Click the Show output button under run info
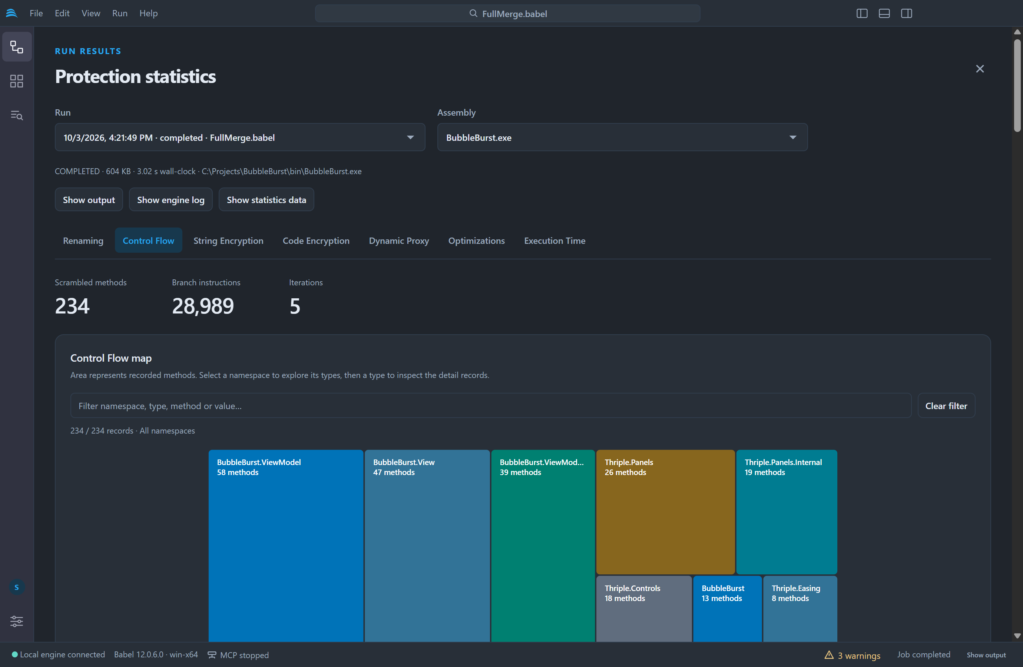The width and height of the screenshot is (1023, 667). click(x=89, y=200)
